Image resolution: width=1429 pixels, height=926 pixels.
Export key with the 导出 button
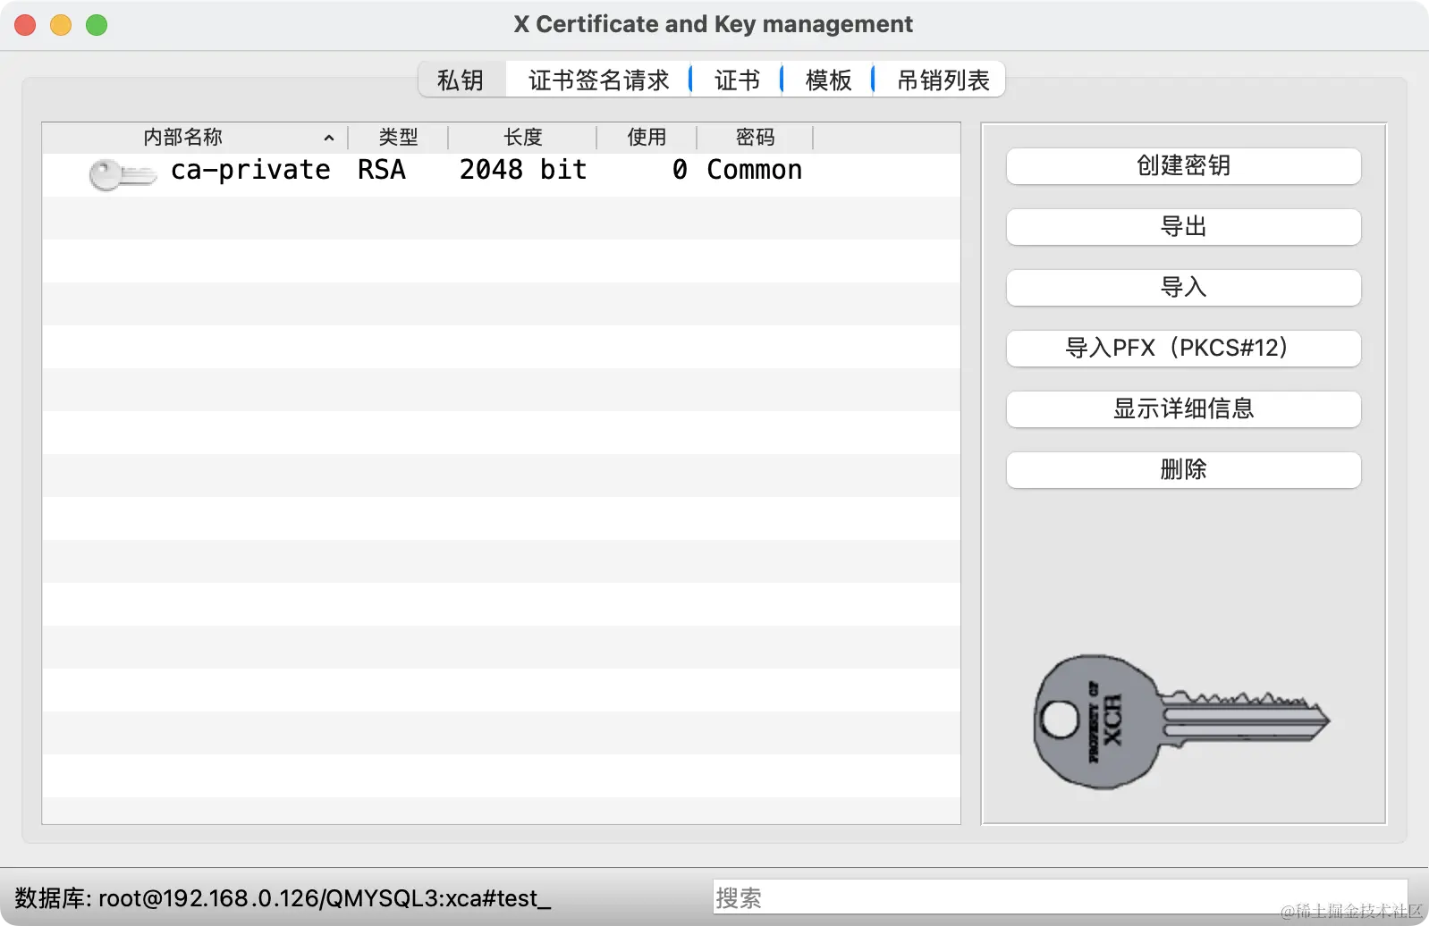[1184, 227]
